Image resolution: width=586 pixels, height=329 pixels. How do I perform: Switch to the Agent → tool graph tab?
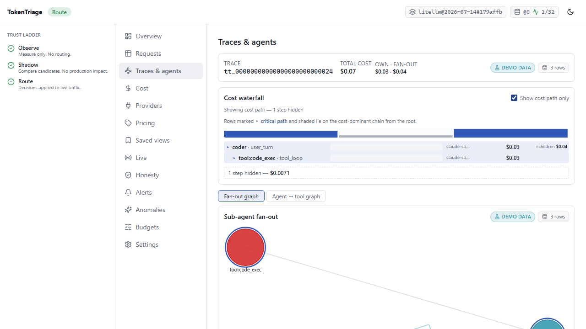(x=296, y=196)
